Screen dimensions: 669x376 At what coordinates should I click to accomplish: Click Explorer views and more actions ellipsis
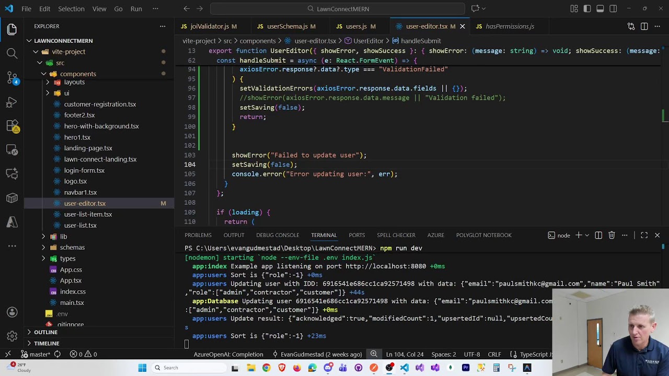click(x=163, y=26)
